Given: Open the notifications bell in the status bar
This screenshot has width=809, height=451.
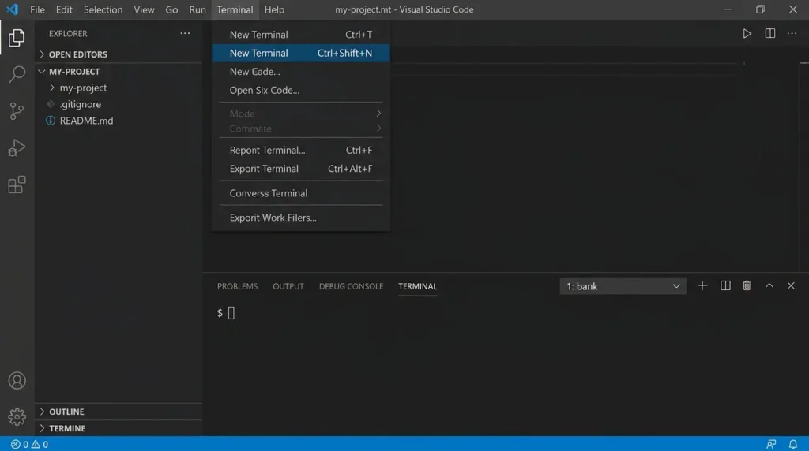Looking at the screenshot, I should click(793, 444).
